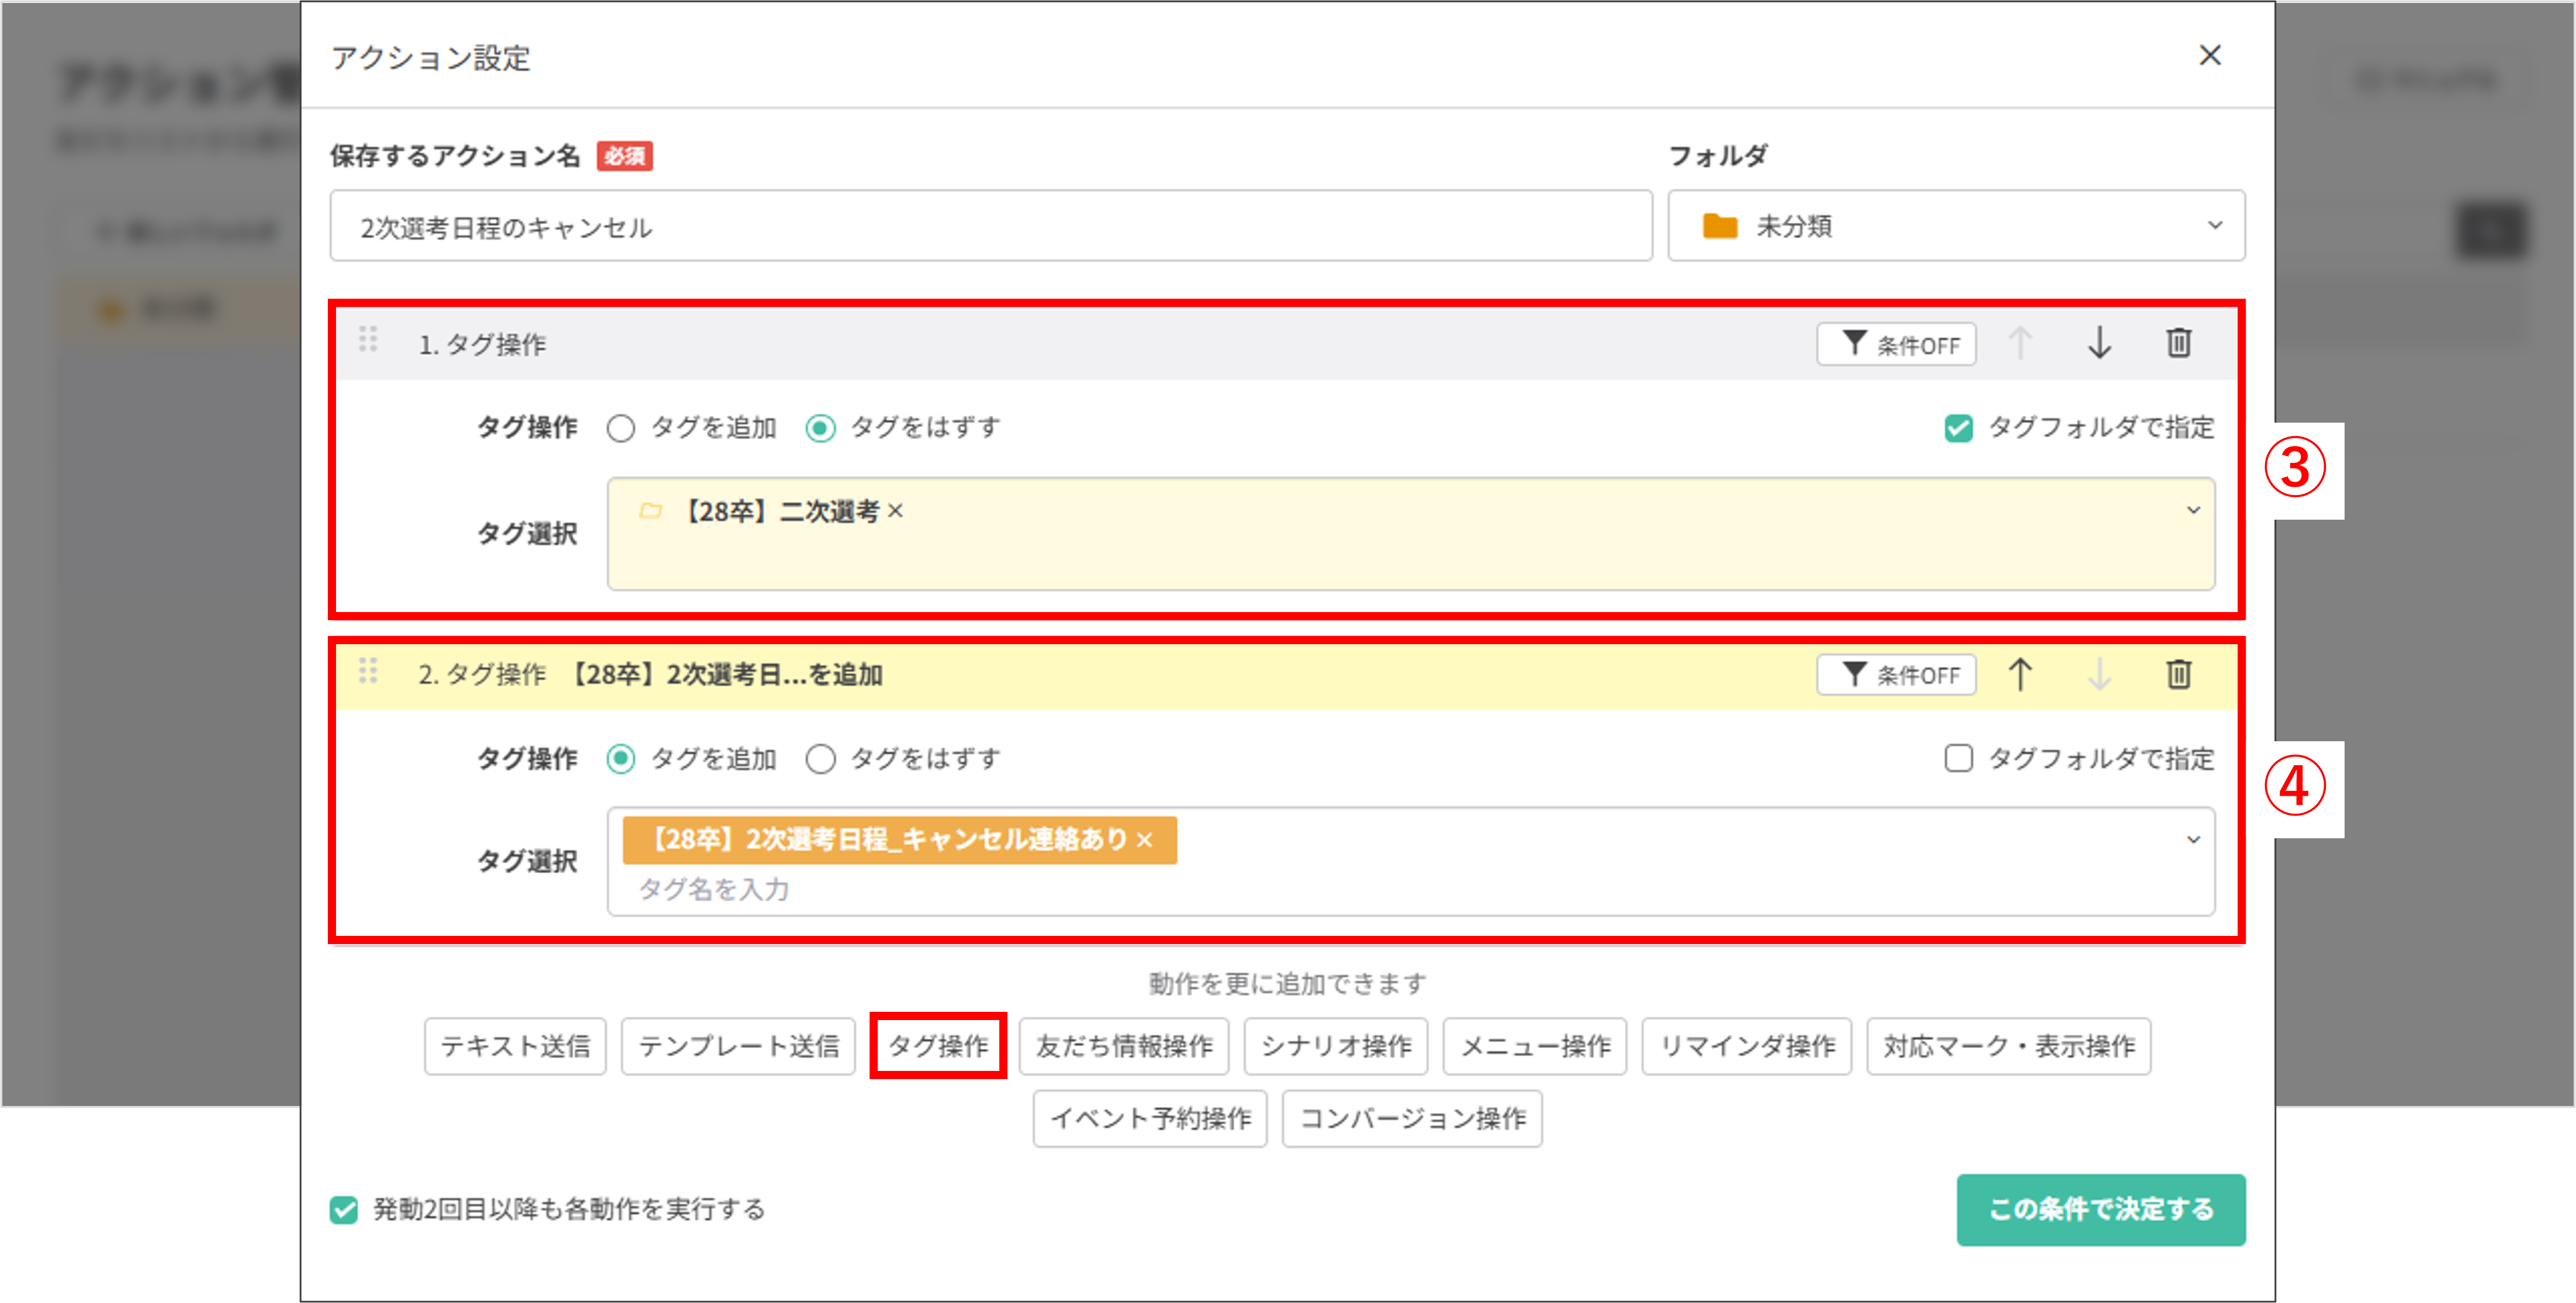Click the drag handle of action 1
The width and height of the screenshot is (2576, 1303).
tap(368, 340)
